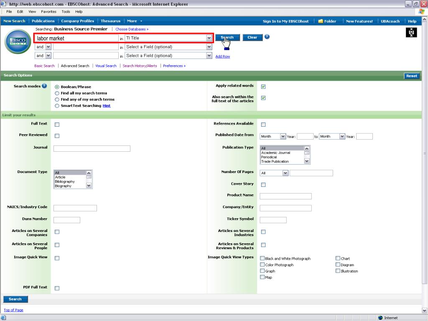Check Articles on Several Companies

tap(57, 232)
